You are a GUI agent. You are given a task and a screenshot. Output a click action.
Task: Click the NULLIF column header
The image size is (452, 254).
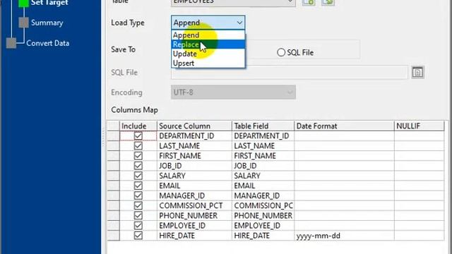[419, 126]
